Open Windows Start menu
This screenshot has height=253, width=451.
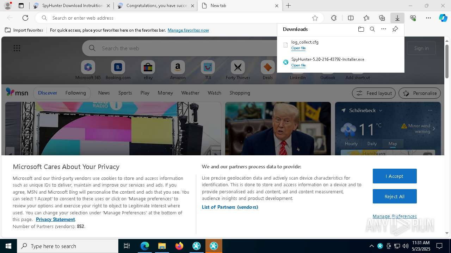click(8, 246)
